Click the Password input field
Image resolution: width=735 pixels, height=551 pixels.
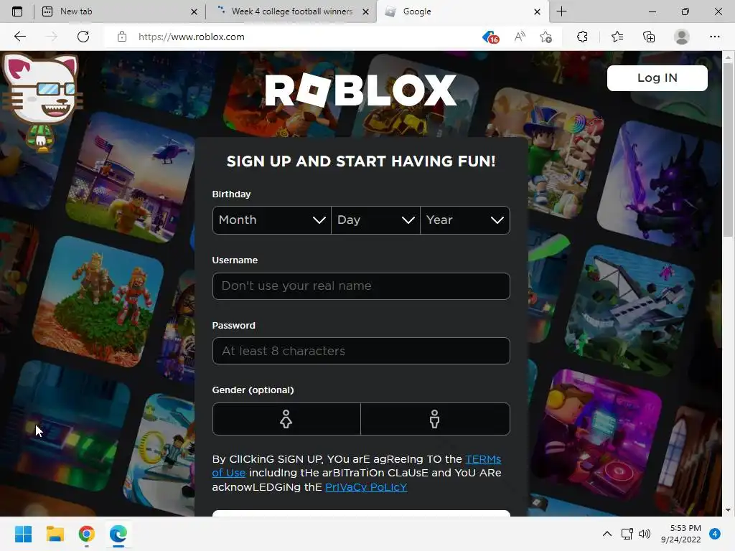point(361,351)
